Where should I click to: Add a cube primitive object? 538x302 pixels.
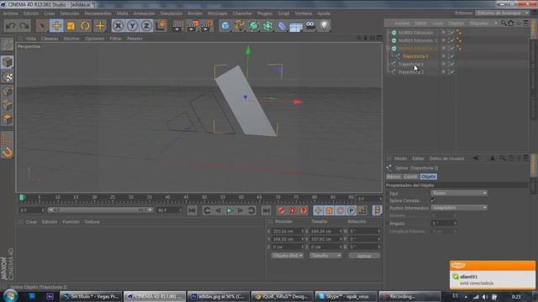[225, 26]
